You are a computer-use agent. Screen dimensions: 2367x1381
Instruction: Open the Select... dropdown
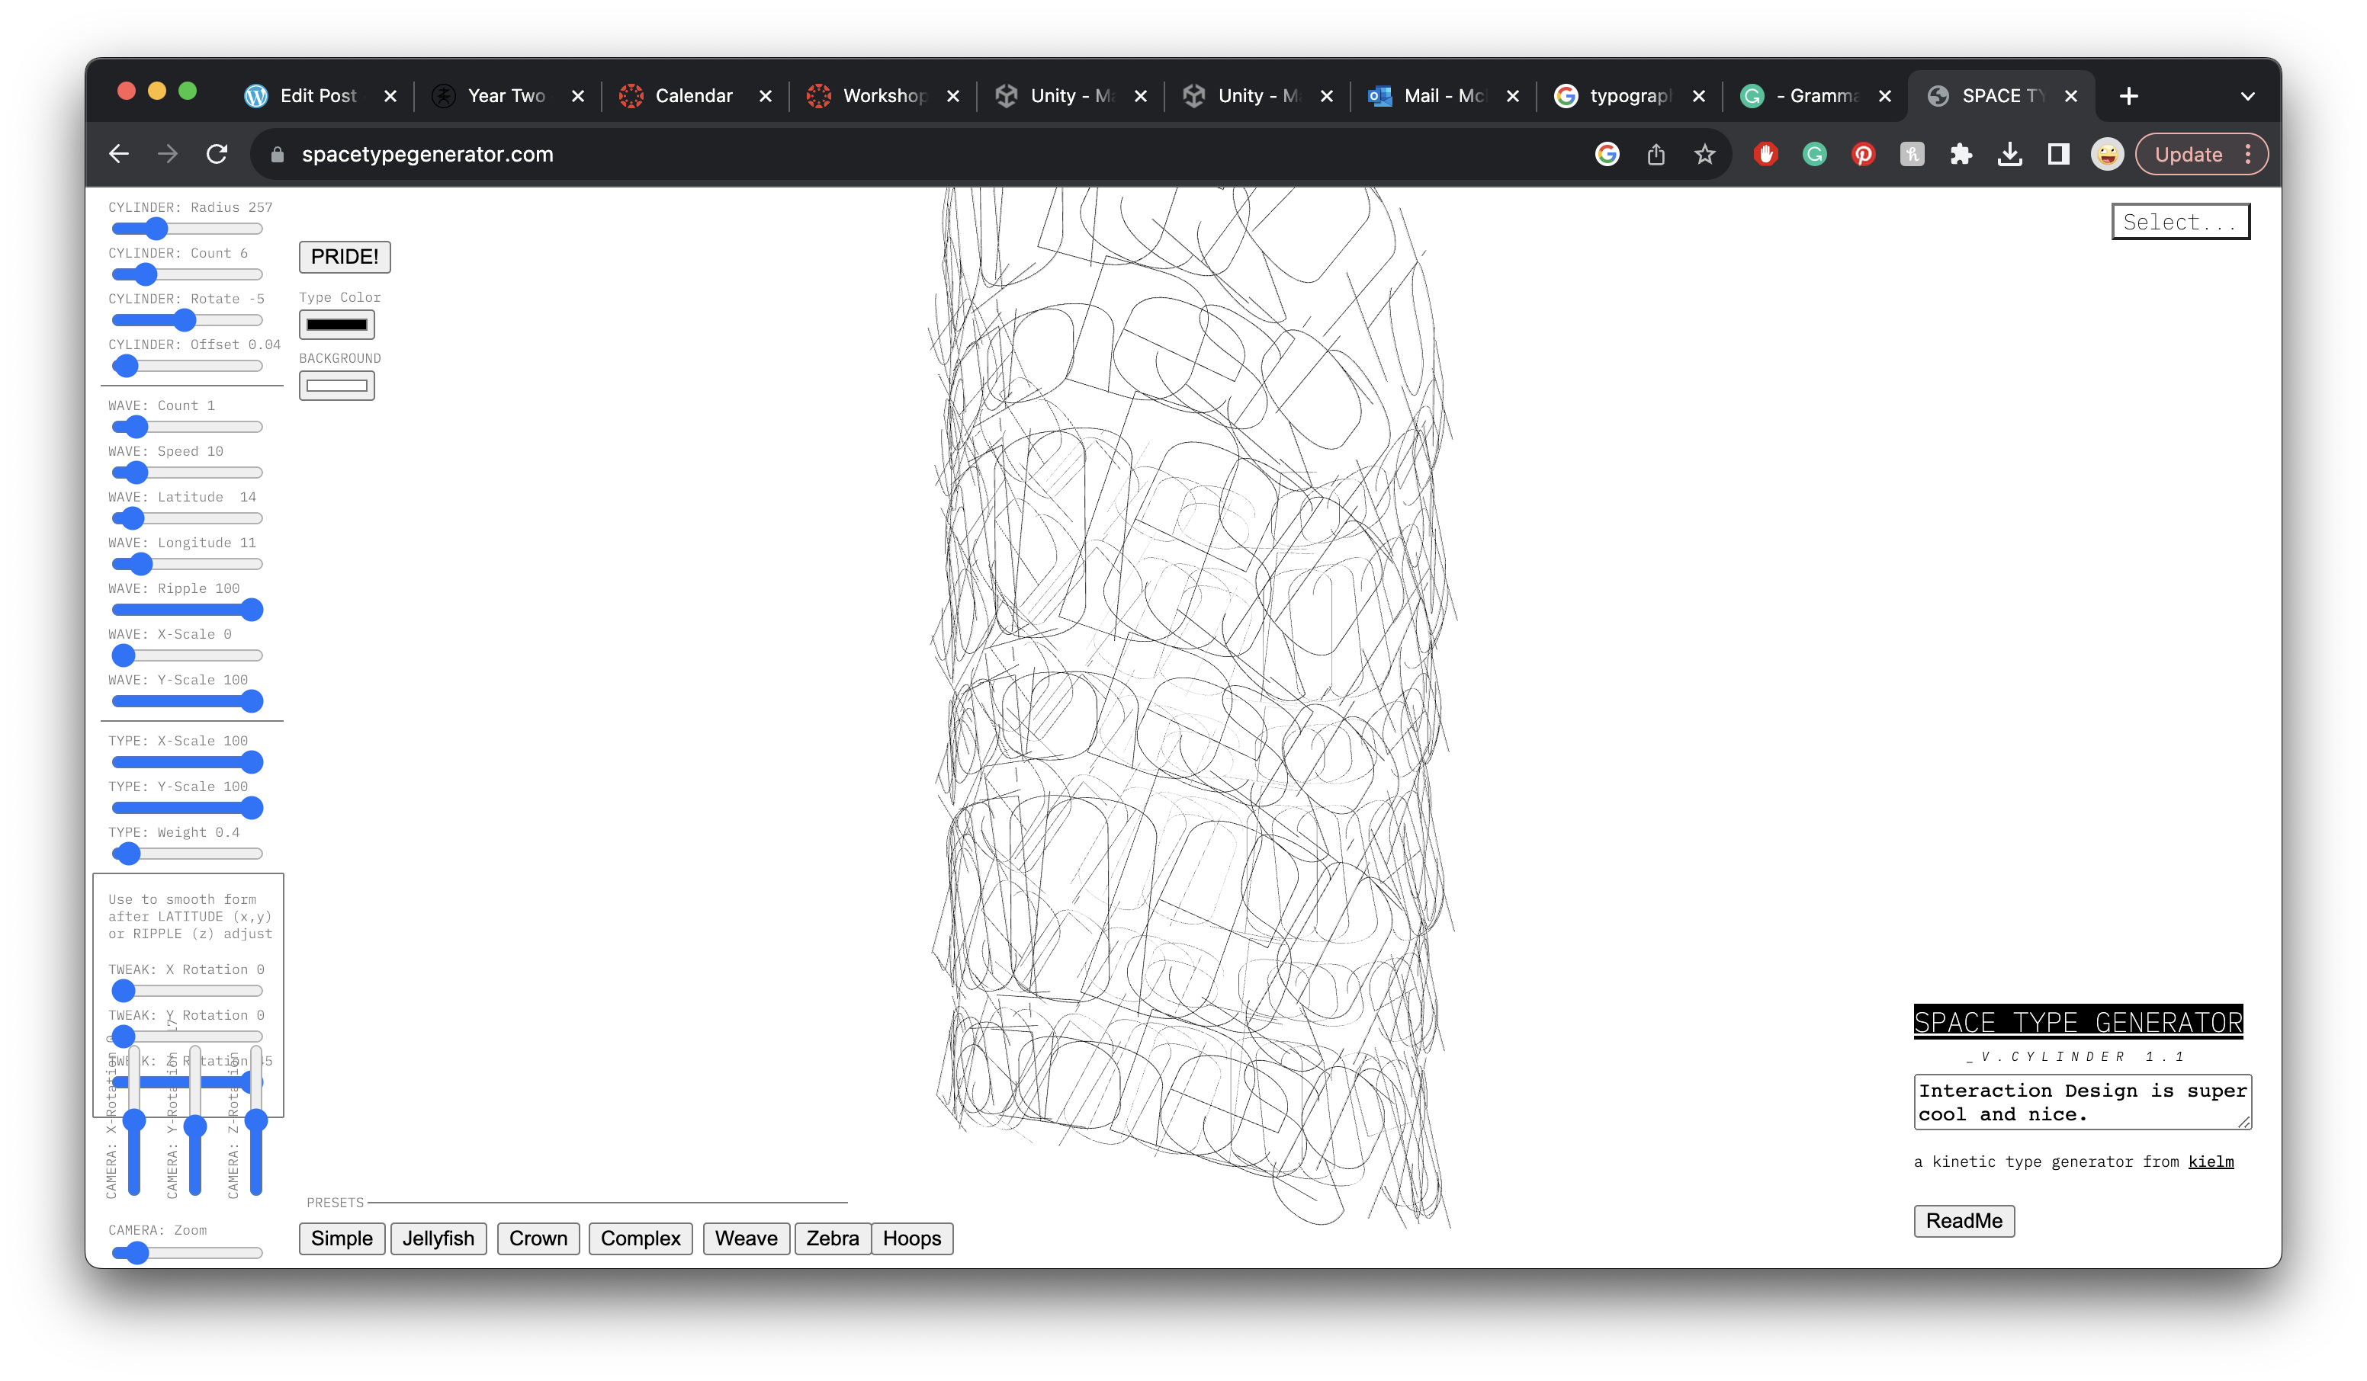(x=2180, y=222)
